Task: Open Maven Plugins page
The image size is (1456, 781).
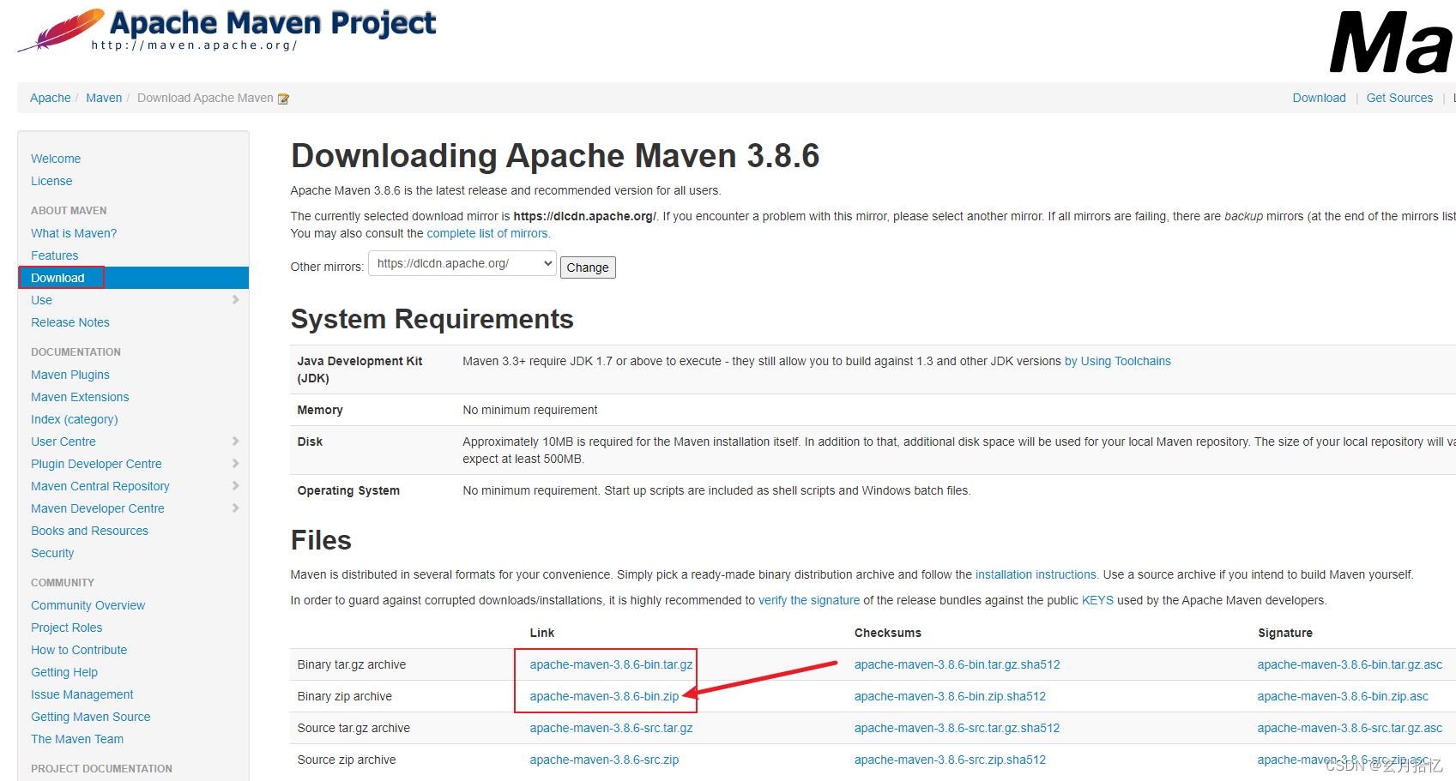Action: tap(70, 375)
